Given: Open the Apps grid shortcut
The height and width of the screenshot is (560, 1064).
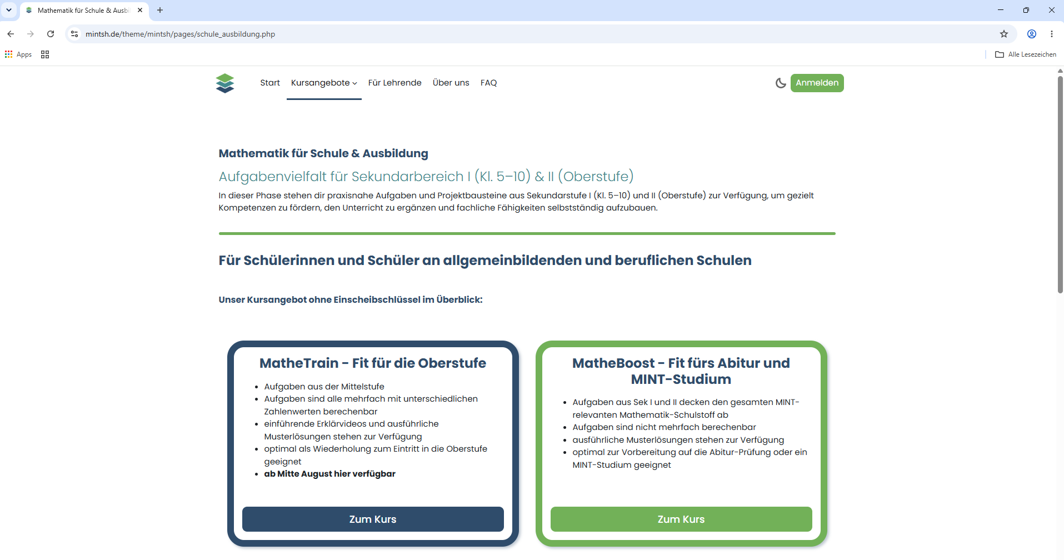Looking at the screenshot, I should click(x=18, y=54).
